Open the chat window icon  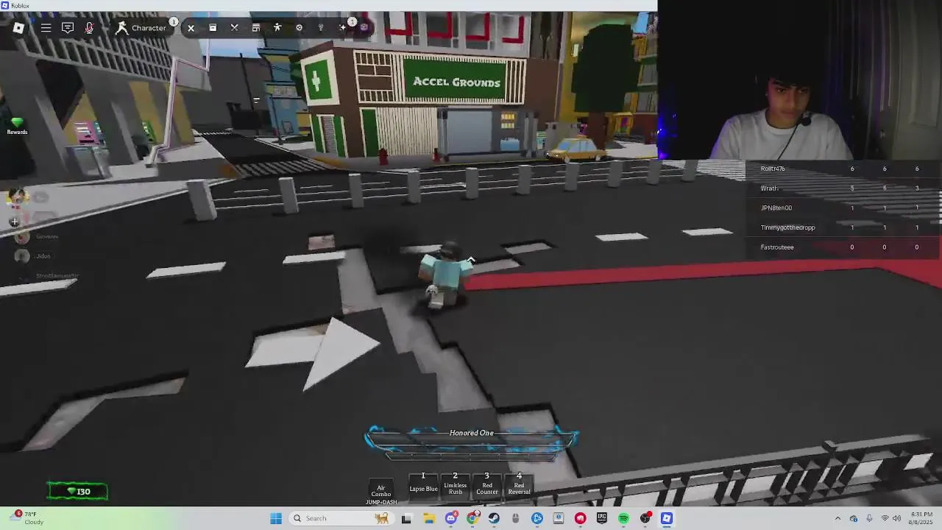tap(68, 28)
